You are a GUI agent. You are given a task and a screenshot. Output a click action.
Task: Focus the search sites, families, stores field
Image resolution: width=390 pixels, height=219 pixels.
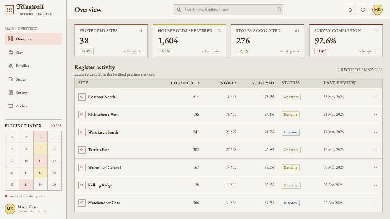pos(229,10)
